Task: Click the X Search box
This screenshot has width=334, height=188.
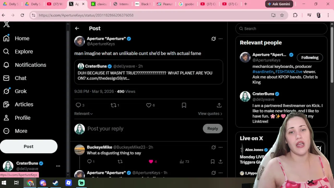Action: [281, 28]
